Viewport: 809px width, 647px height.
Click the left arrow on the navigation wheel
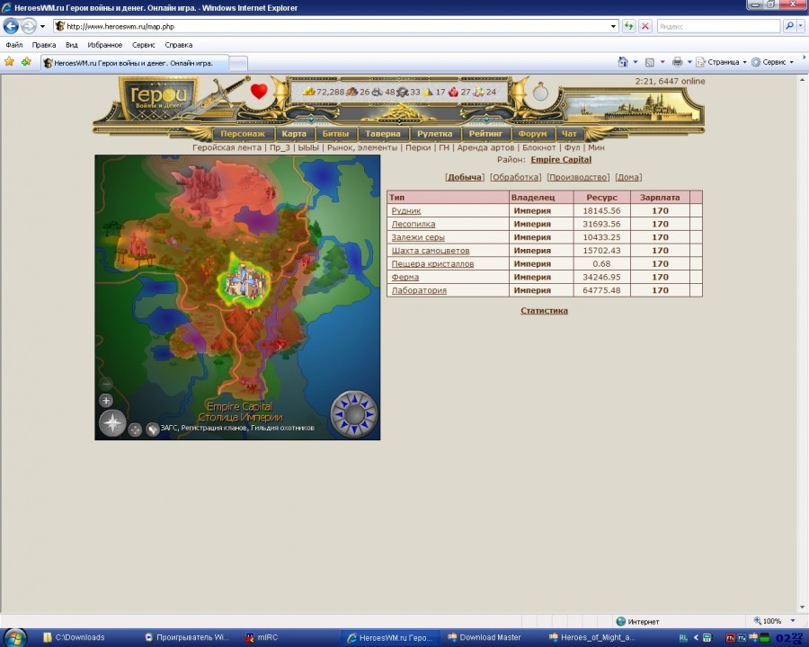337,413
